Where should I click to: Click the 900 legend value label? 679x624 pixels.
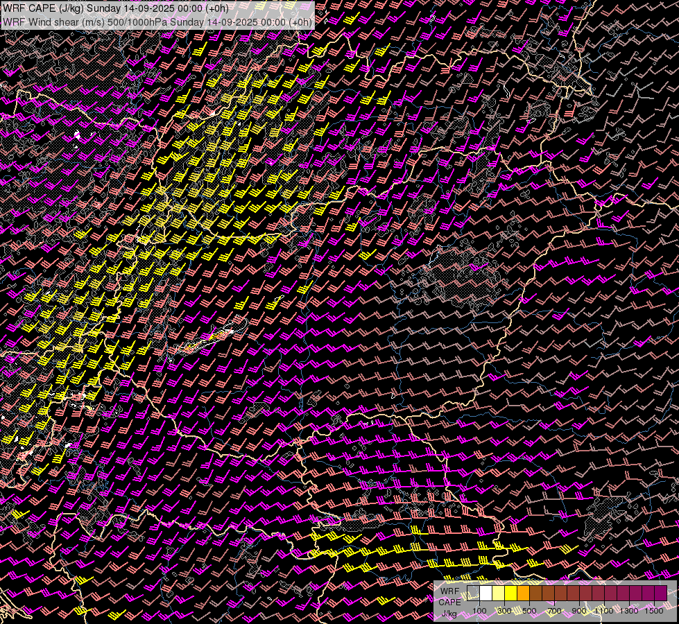[579, 611]
